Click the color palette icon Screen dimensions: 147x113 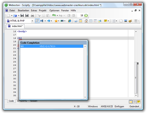pos(130,21)
